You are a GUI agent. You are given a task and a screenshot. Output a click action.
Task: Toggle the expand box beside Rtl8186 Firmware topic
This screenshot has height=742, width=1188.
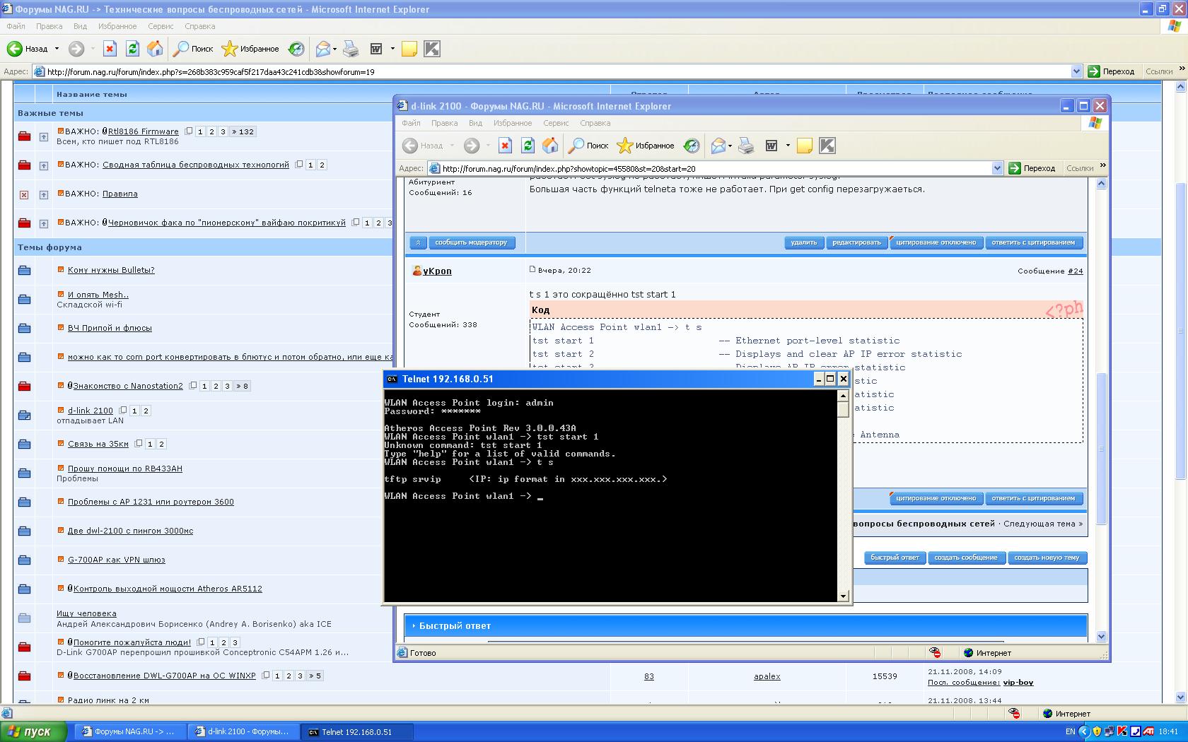pyautogui.click(x=43, y=136)
